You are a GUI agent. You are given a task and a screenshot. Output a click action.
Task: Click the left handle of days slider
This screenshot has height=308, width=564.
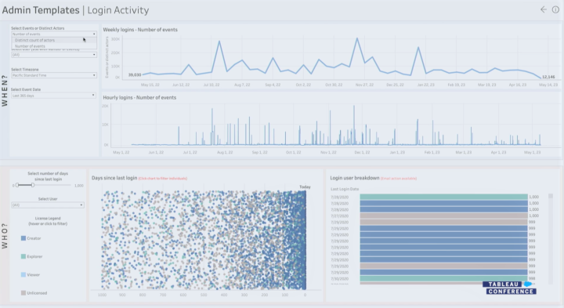[17, 185]
